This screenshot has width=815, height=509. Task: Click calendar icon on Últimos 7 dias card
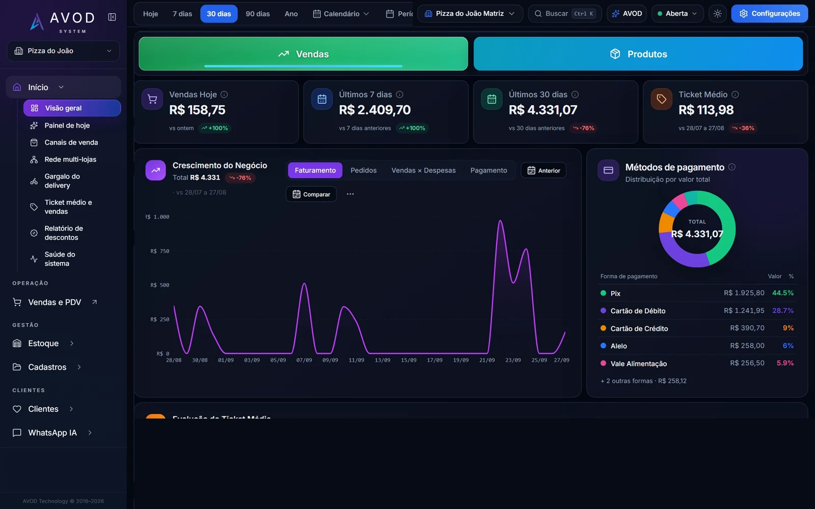322,99
